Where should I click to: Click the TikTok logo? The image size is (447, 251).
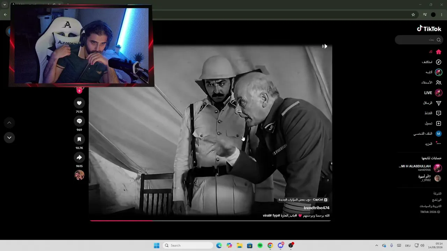point(429,29)
